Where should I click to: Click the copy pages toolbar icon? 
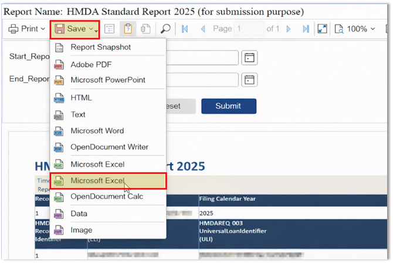[147, 29]
